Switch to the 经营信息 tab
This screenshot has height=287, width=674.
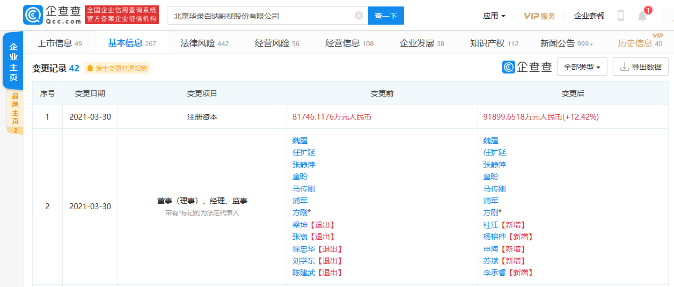point(349,43)
